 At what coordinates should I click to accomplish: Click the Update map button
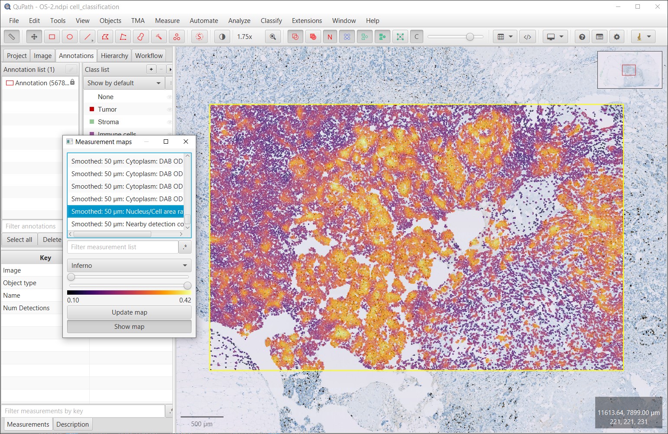pyautogui.click(x=129, y=312)
